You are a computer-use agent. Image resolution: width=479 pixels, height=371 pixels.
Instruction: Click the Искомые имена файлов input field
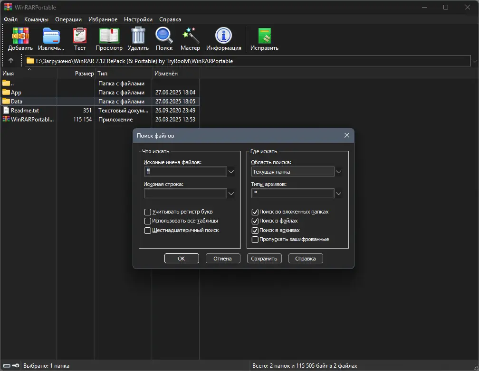tap(185, 171)
